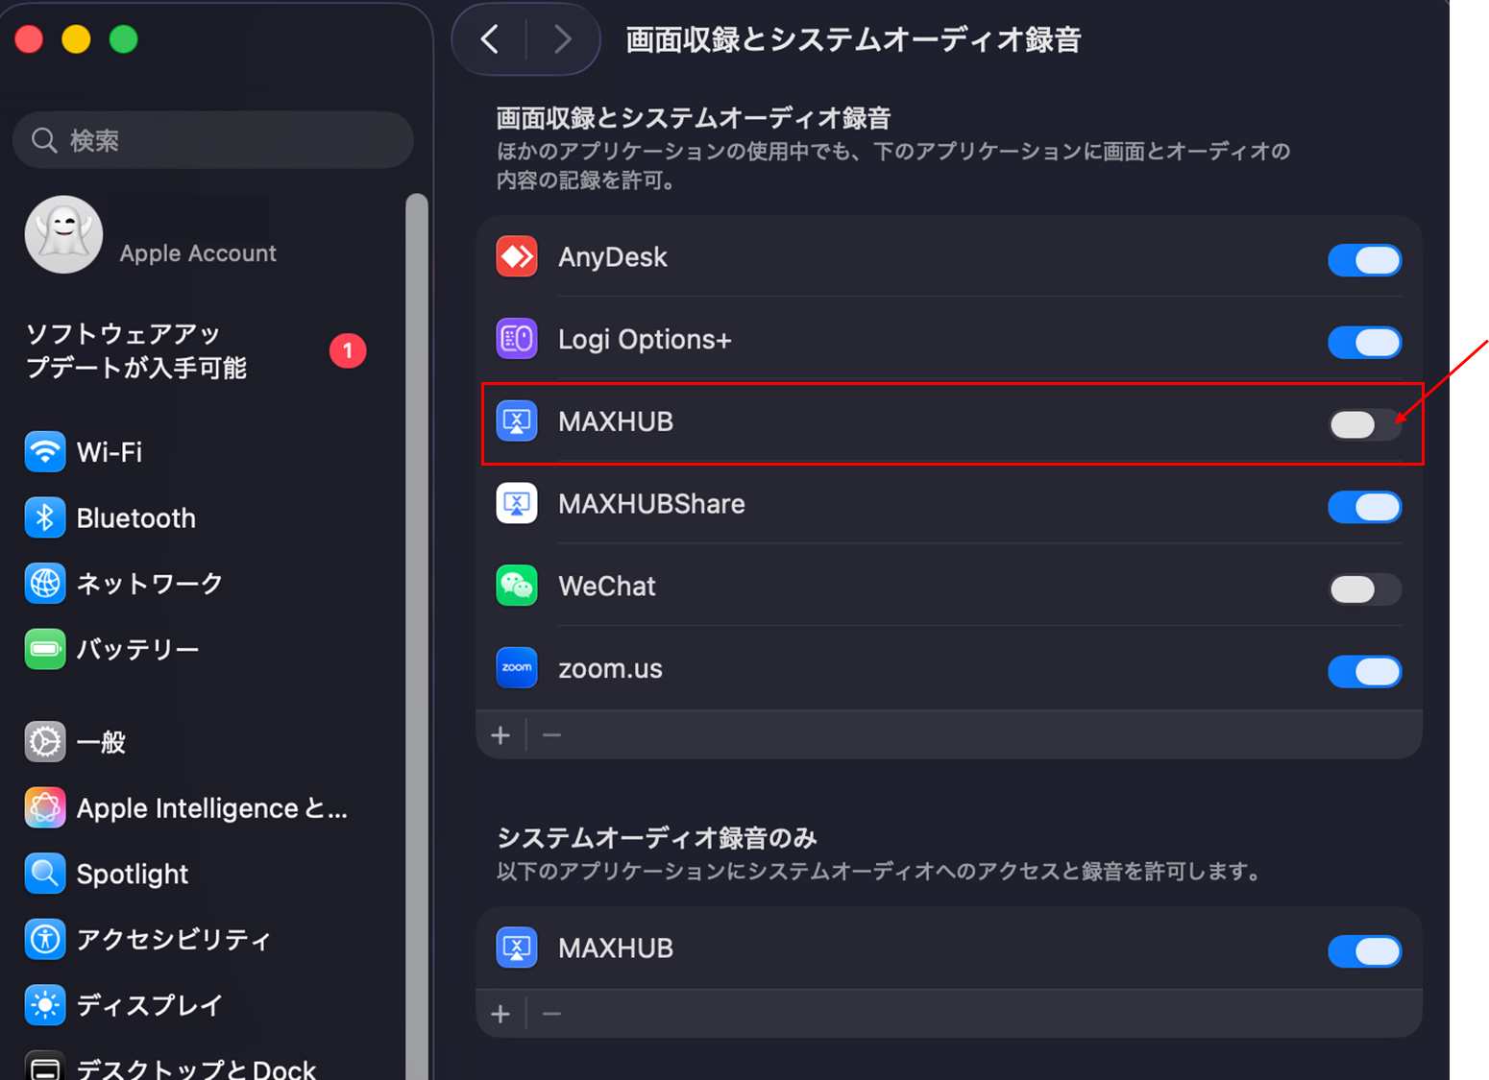Go back with the left chevron
Image resolution: width=1489 pixels, height=1080 pixels.
point(490,39)
